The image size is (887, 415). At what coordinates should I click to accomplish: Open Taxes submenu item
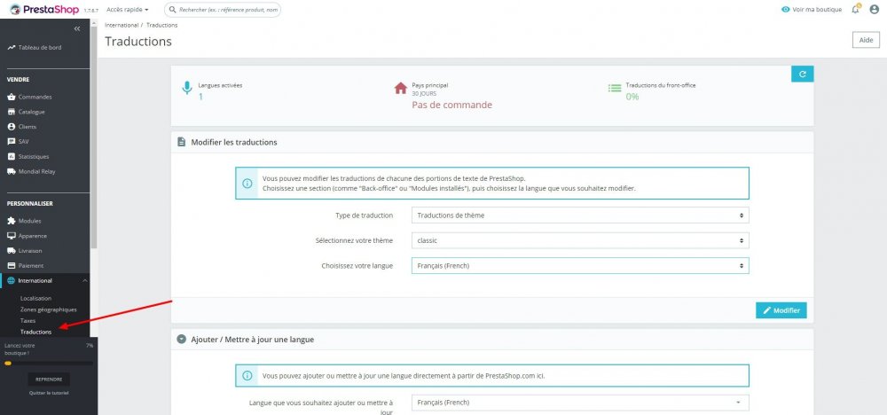(x=27, y=321)
